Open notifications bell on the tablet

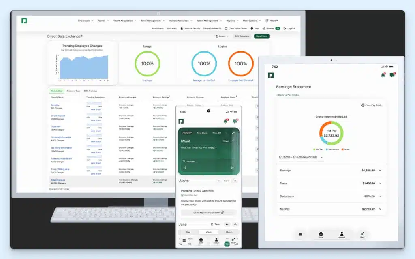click(x=383, y=75)
